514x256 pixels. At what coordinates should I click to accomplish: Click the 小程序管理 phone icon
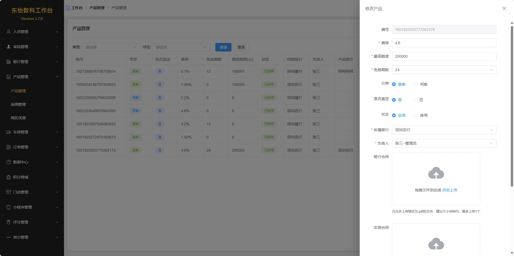pos(9,207)
